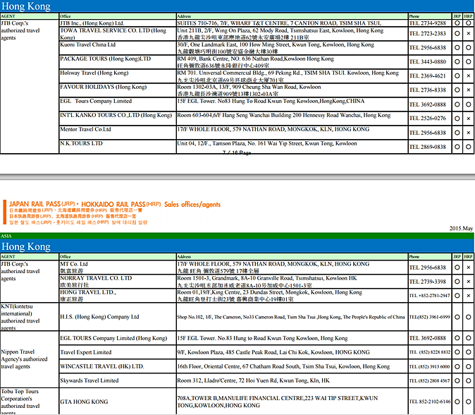Viewport: 475px width, 415px height.
Task: Select phone number 'TEL 2736-8338'
Action: 428,90
